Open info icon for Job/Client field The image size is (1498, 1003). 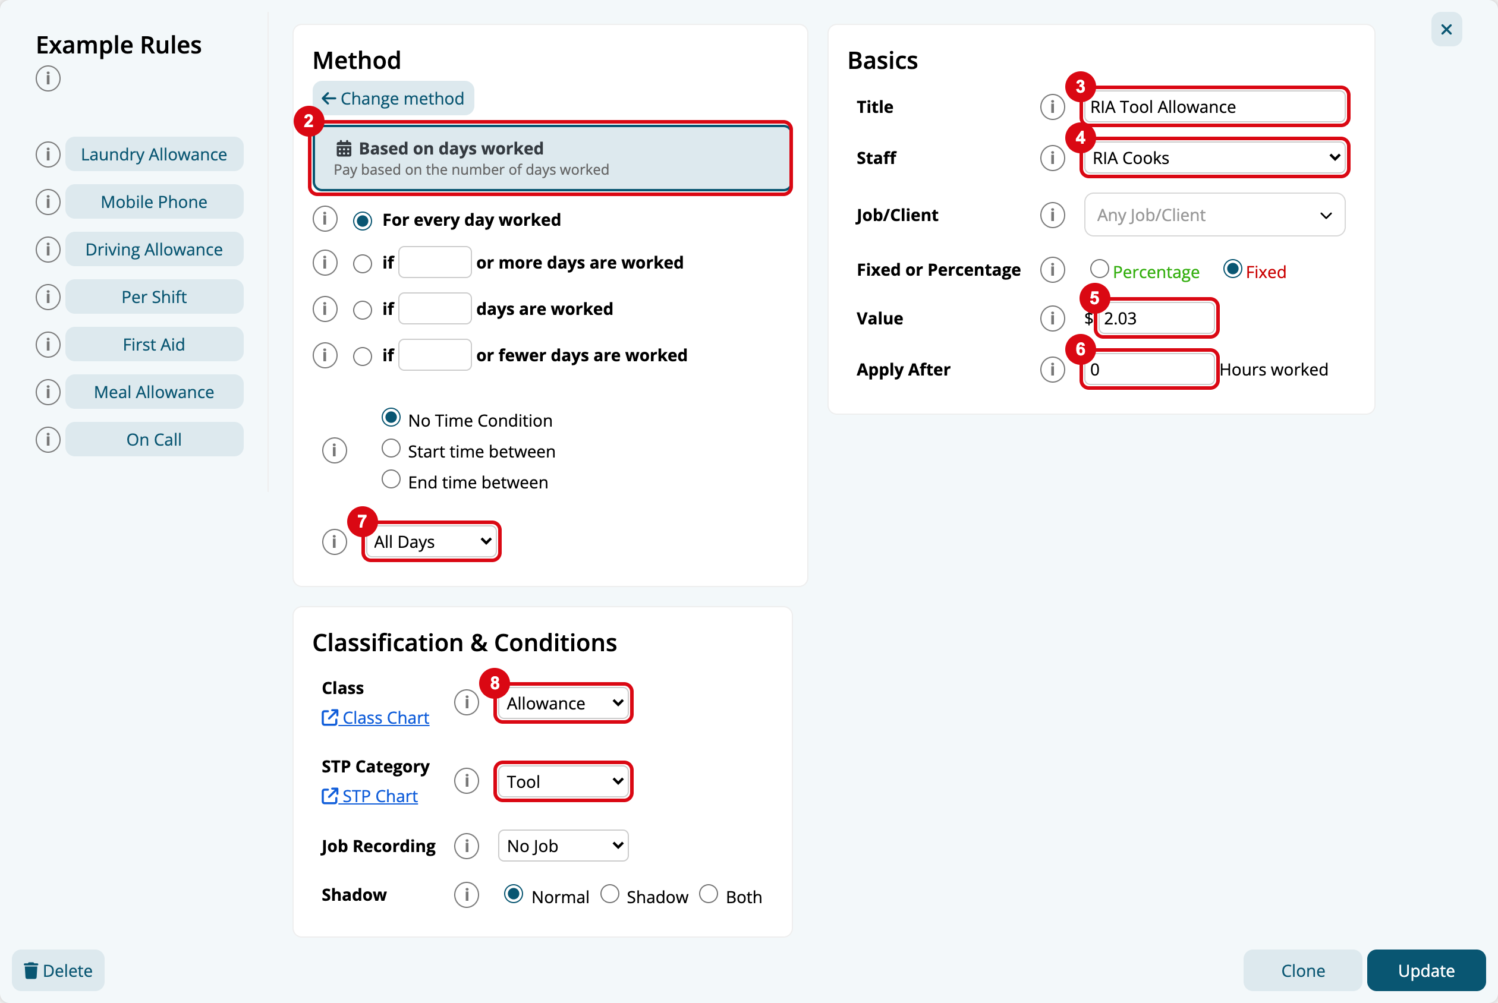pos(1052,215)
